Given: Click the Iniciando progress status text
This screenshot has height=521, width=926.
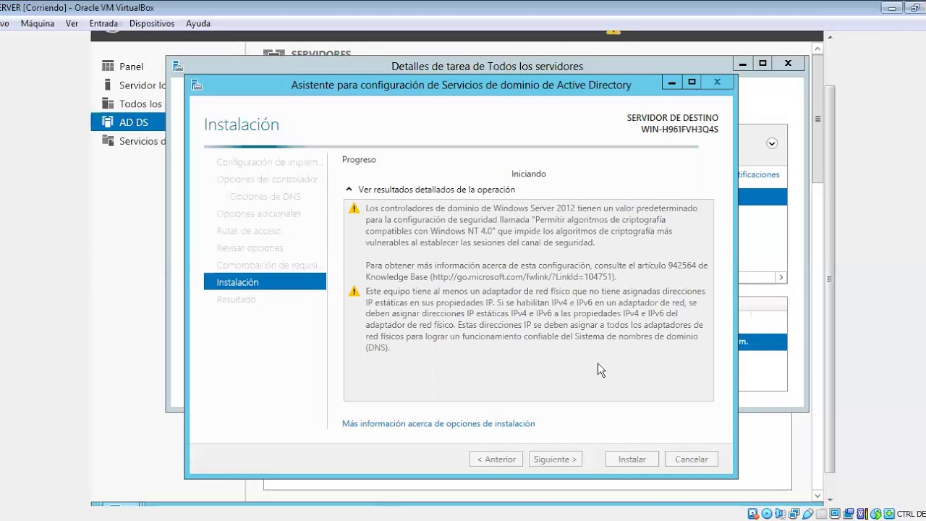Looking at the screenshot, I should point(529,174).
